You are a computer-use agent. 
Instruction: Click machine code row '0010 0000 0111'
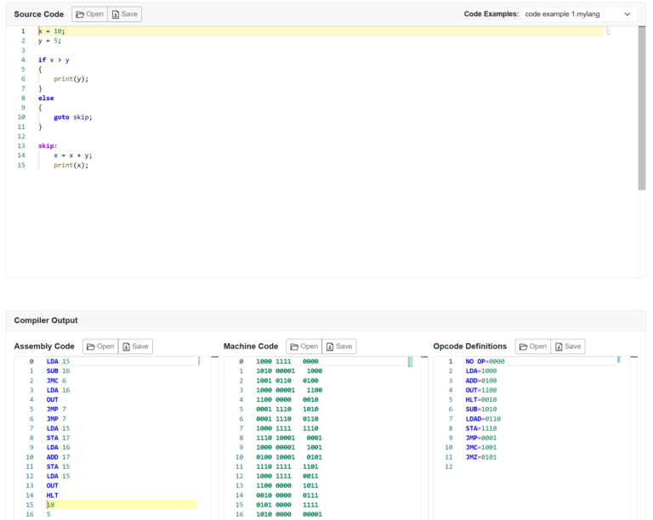coord(287,495)
